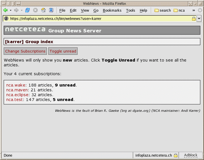
Task: Open the nca bookmark folder
Action: pos(179,10)
